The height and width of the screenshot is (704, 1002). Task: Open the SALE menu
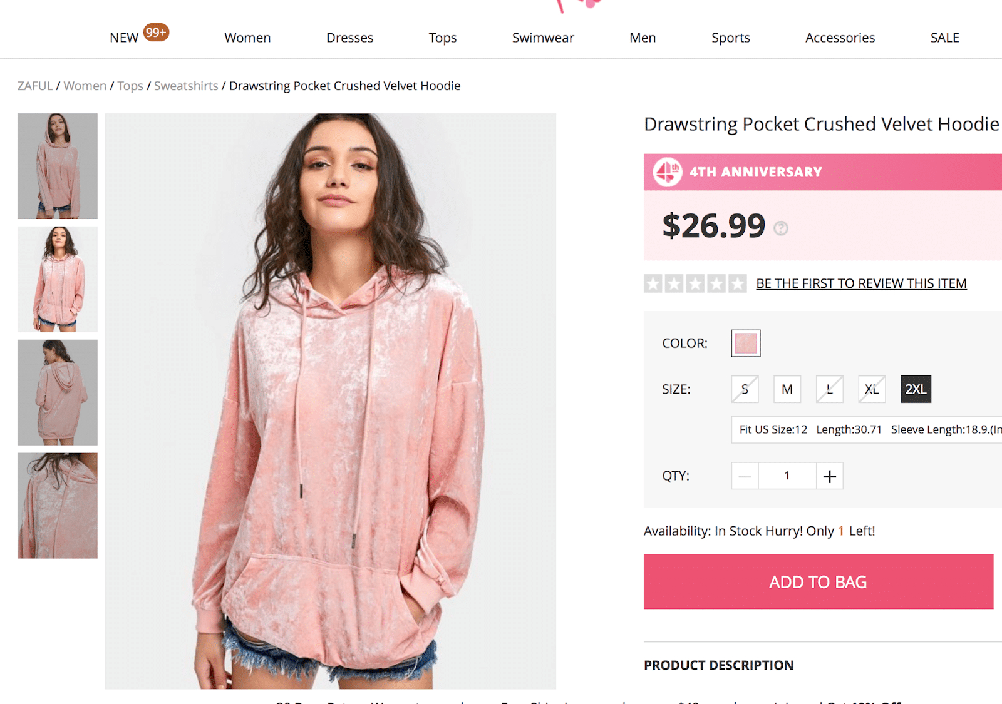944,38
